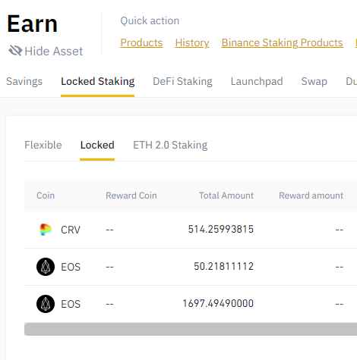This screenshot has width=357, height=360.
Task: Switch to the Savings tab
Action: pos(24,81)
